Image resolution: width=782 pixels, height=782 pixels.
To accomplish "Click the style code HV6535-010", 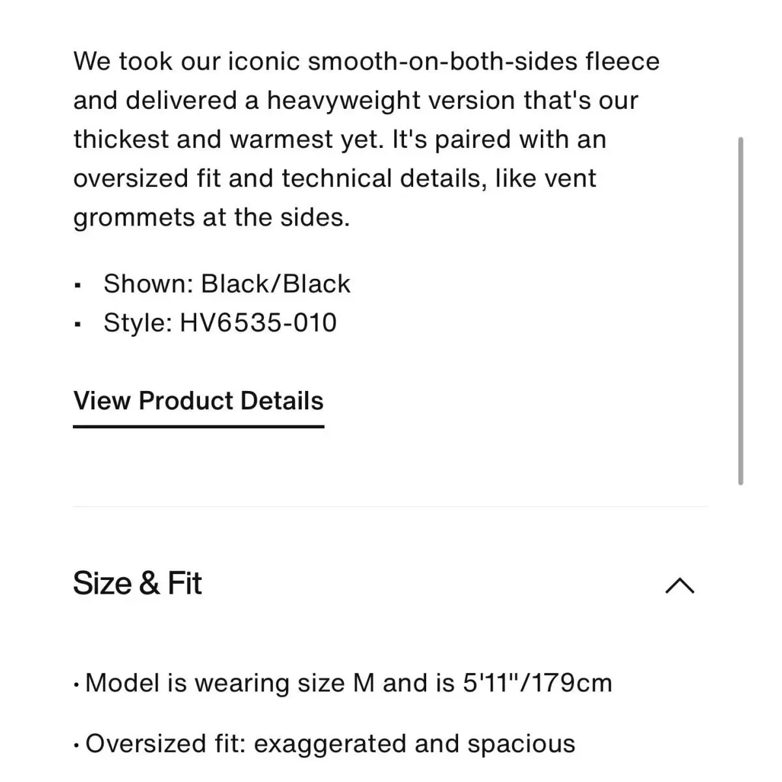I will 258,323.
